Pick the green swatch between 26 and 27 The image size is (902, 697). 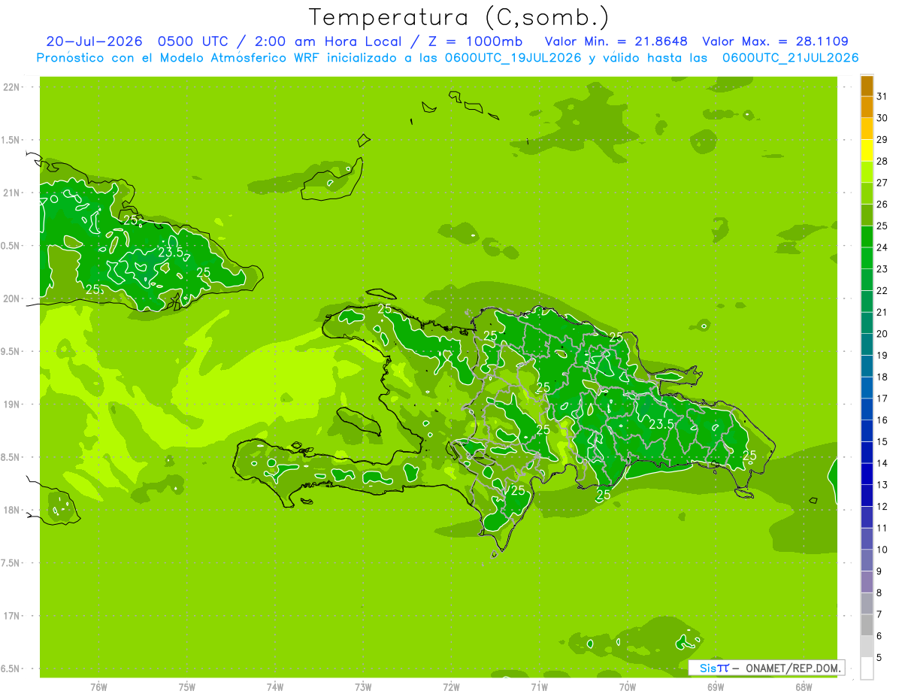(867, 194)
